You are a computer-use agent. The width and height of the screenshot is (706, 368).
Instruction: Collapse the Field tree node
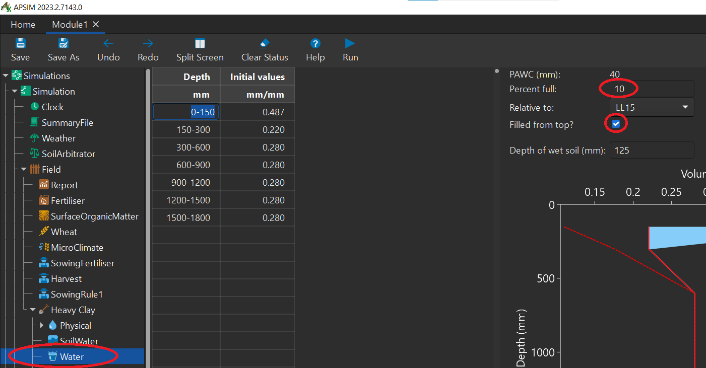[x=24, y=170]
